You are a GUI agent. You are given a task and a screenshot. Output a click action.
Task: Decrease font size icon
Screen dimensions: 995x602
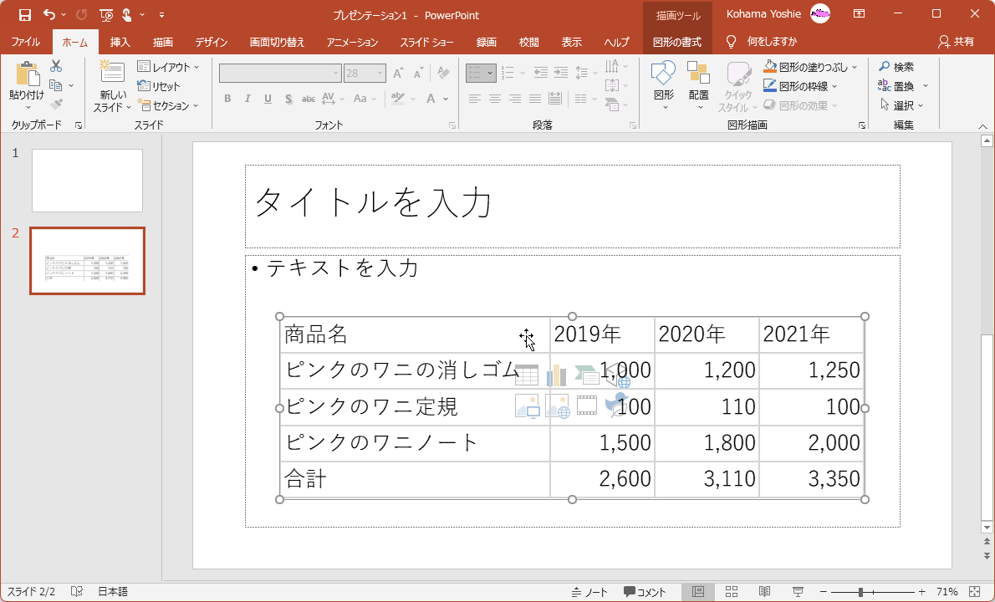click(418, 73)
